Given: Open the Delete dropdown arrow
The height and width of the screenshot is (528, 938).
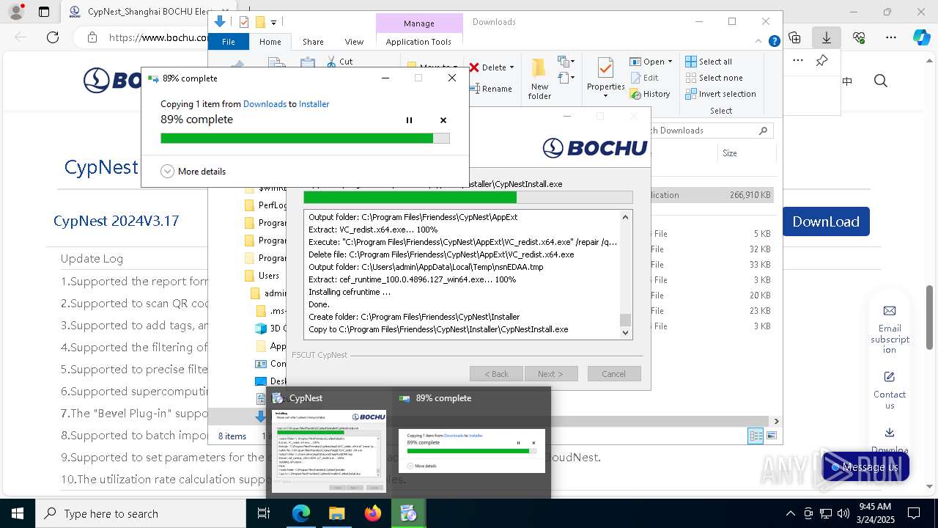Looking at the screenshot, I should [512, 67].
